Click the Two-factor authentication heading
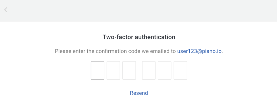This screenshot has width=277, height=108. [139, 37]
